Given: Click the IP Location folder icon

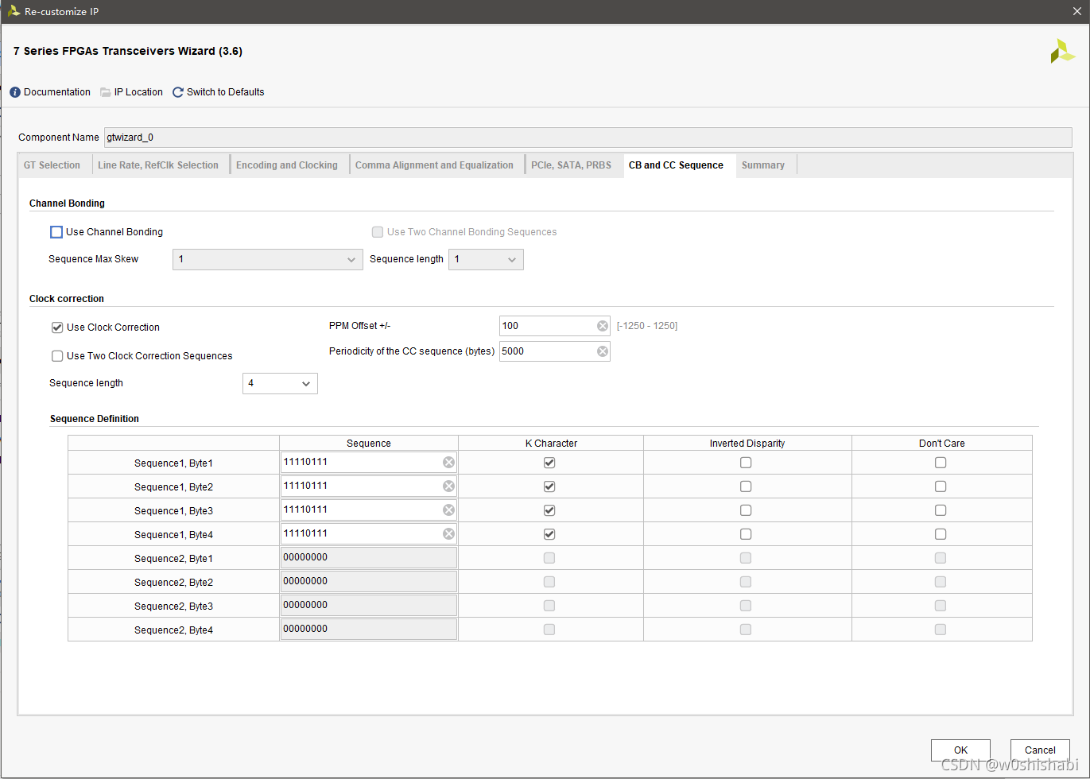Looking at the screenshot, I should click(106, 92).
